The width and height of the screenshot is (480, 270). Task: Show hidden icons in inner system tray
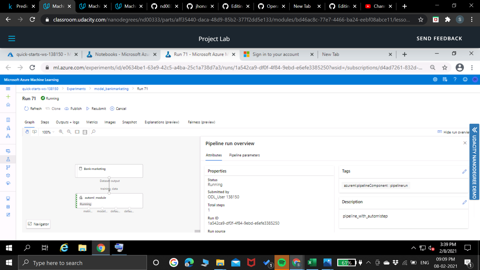[x=413, y=248]
